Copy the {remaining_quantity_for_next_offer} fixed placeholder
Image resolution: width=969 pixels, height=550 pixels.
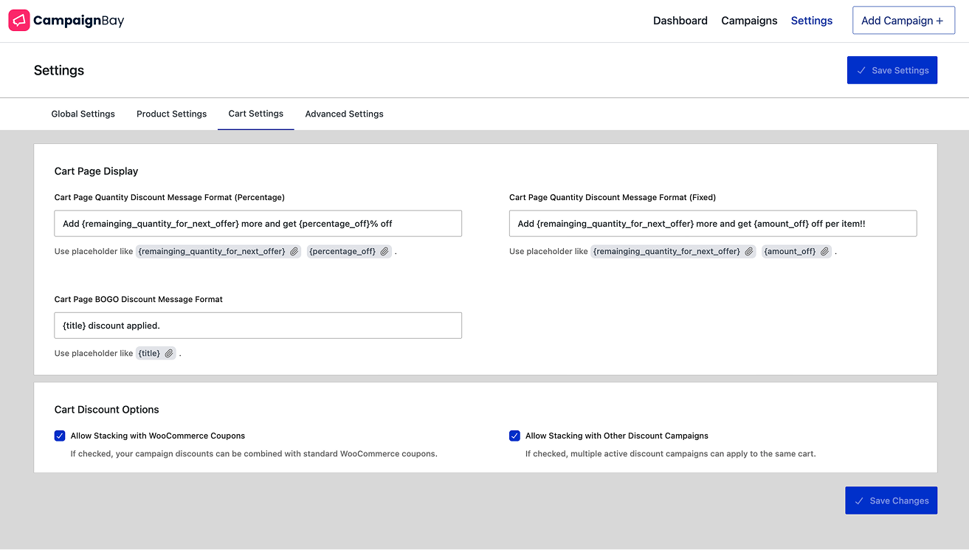[748, 251]
